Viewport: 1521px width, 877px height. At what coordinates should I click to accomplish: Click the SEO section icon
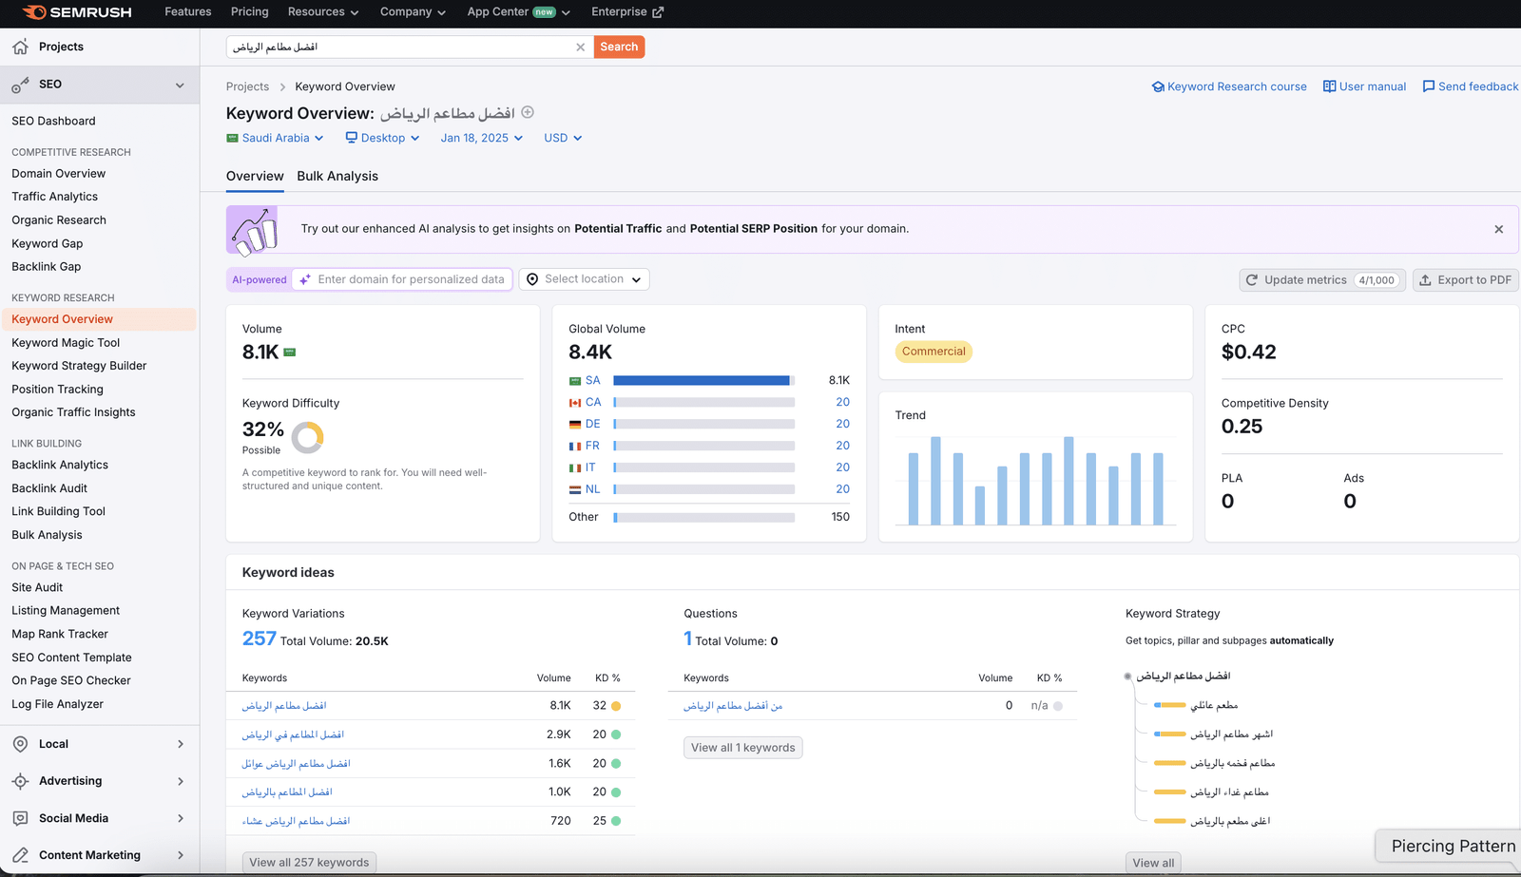point(20,85)
